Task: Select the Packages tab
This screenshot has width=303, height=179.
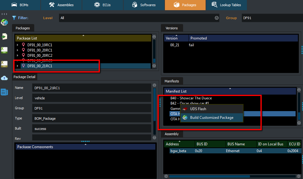Action: click(x=185, y=5)
